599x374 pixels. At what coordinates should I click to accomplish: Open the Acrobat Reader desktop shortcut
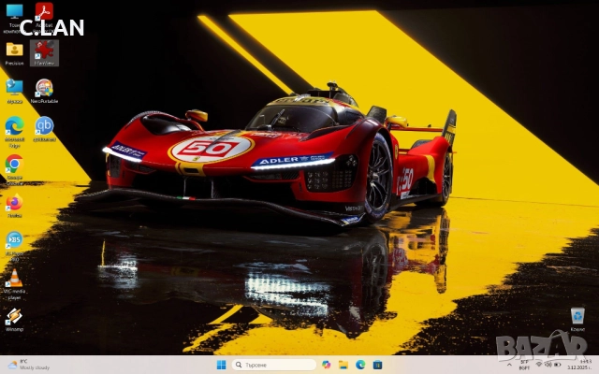click(x=44, y=11)
